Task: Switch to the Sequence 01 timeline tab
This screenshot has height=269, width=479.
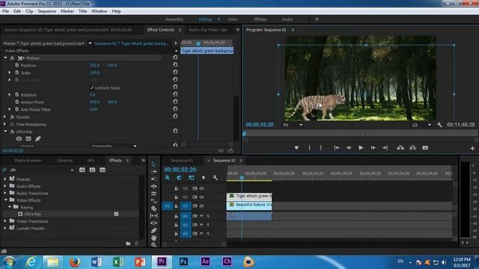Action: 182,161
